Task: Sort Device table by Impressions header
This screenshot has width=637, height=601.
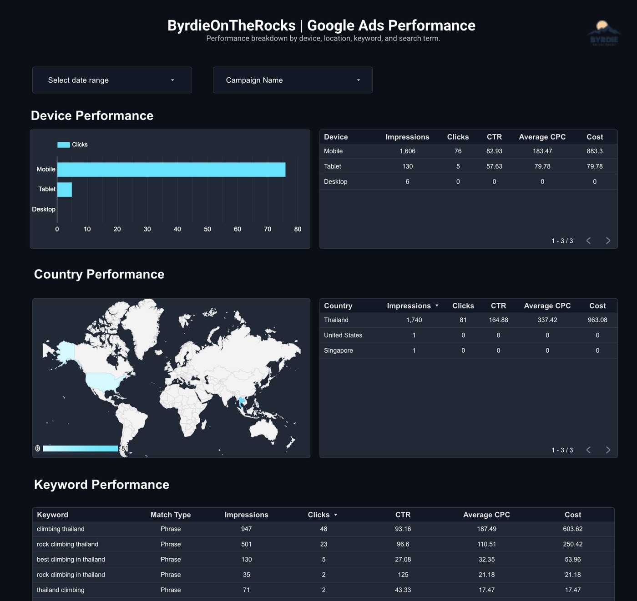Action: click(407, 137)
